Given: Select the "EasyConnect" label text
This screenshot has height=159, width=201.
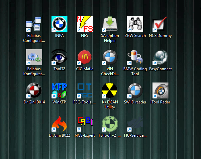Looking at the screenshot, I should click(x=160, y=69).
